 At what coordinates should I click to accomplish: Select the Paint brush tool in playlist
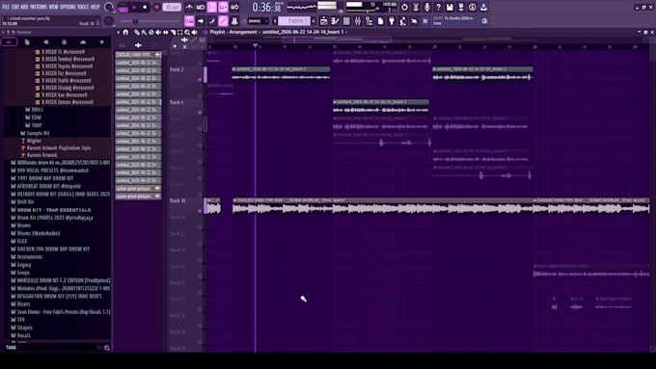[144, 32]
